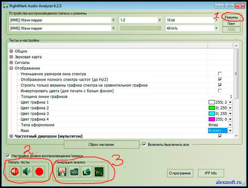248x188 pixels.
Task: Collapse the "Отображение" tree node
Action: (x=11, y=68)
